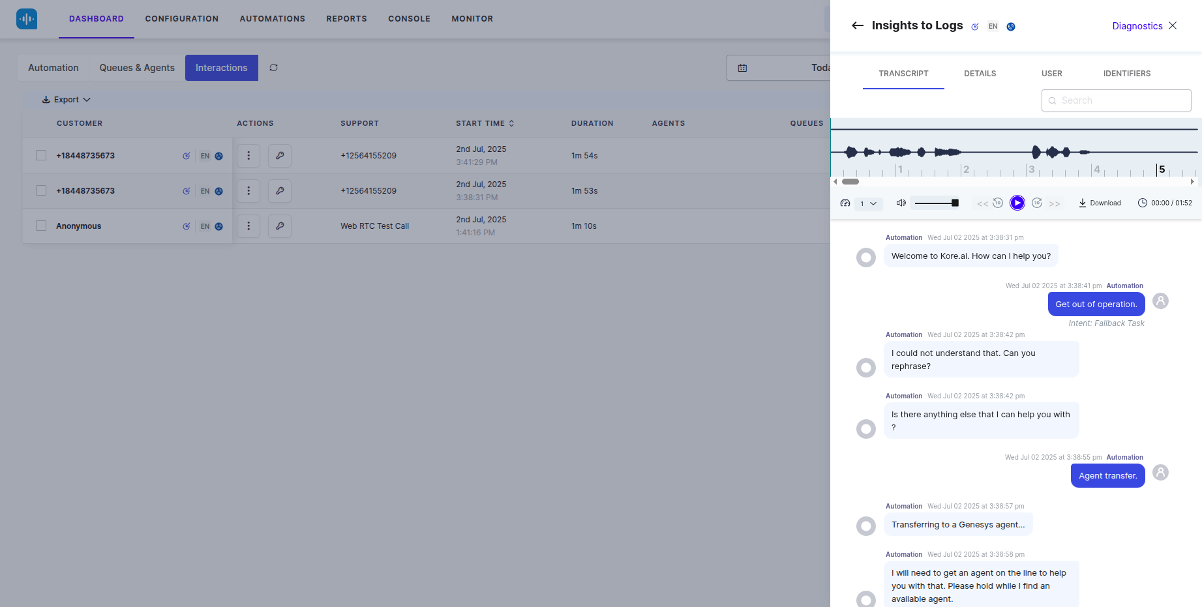Click the 'Agent transfer.' message bubble
Viewport: 1202px width, 607px height.
pyautogui.click(x=1108, y=476)
